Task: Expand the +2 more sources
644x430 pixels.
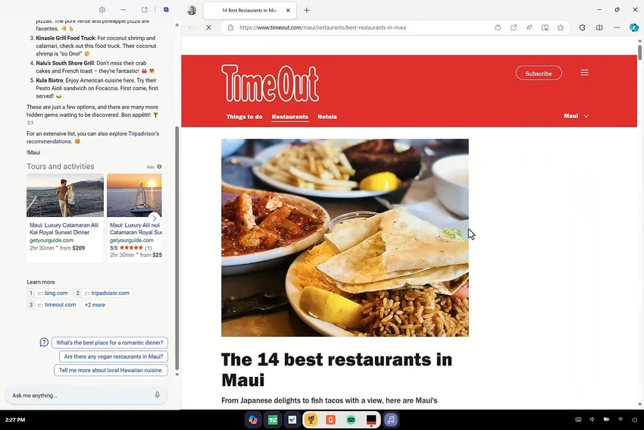Action: pos(95,305)
